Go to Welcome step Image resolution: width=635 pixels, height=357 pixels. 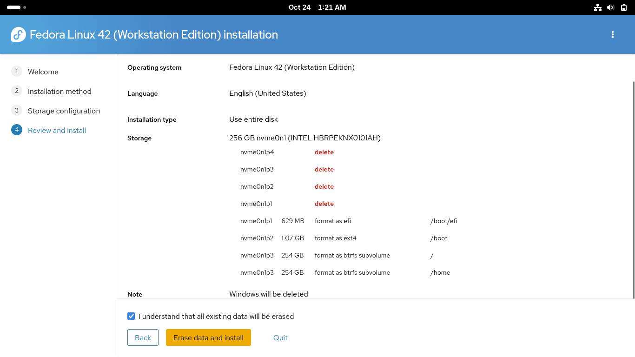(43, 72)
